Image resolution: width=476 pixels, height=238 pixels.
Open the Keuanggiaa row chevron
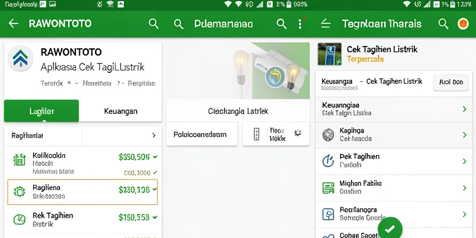tap(464, 109)
